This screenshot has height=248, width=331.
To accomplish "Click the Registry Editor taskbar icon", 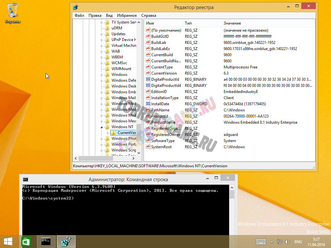I will (x=66, y=242).
